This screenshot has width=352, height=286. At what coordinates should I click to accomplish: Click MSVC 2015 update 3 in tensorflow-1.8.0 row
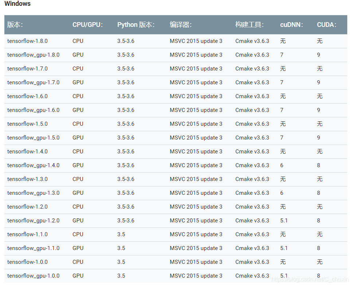[x=196, y=41]
